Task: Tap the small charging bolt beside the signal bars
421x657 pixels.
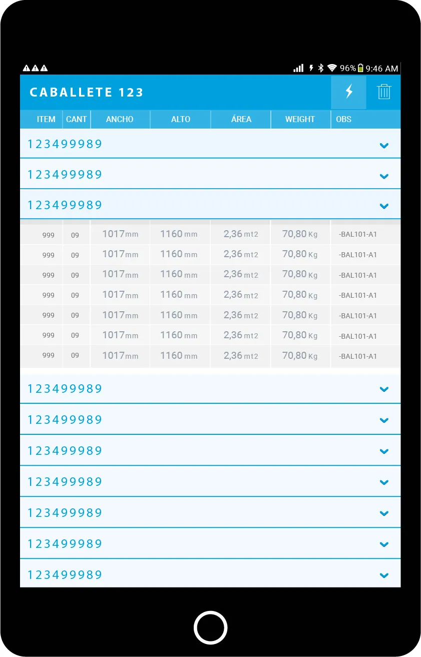Action: (311, 68)
